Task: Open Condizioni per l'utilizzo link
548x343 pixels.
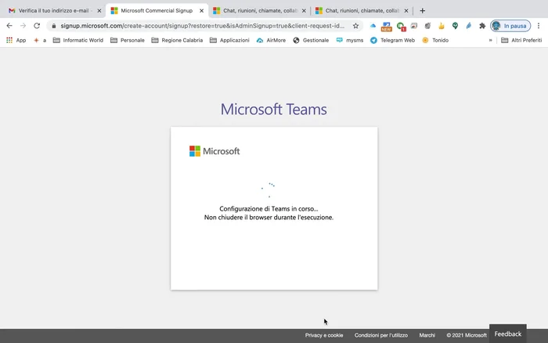Action: pos(381,335)
